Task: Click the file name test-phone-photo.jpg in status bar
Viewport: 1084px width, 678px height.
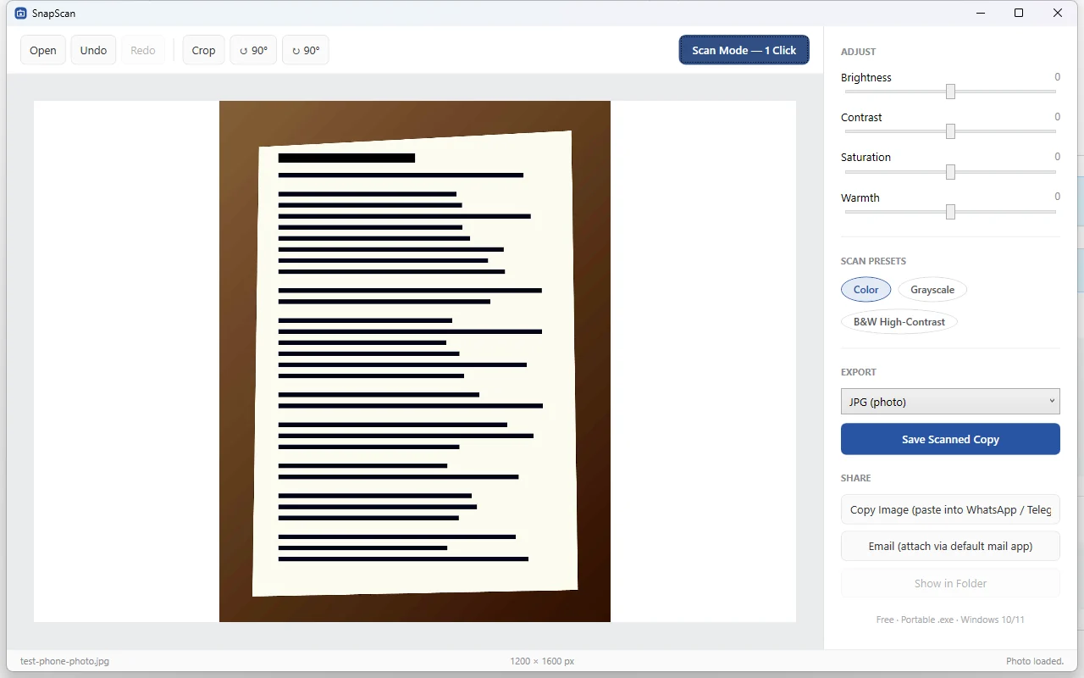Action: [64, 661]
